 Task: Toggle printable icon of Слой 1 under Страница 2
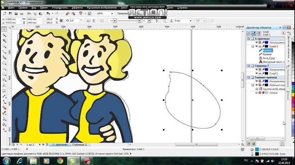(x=260, y=74)
